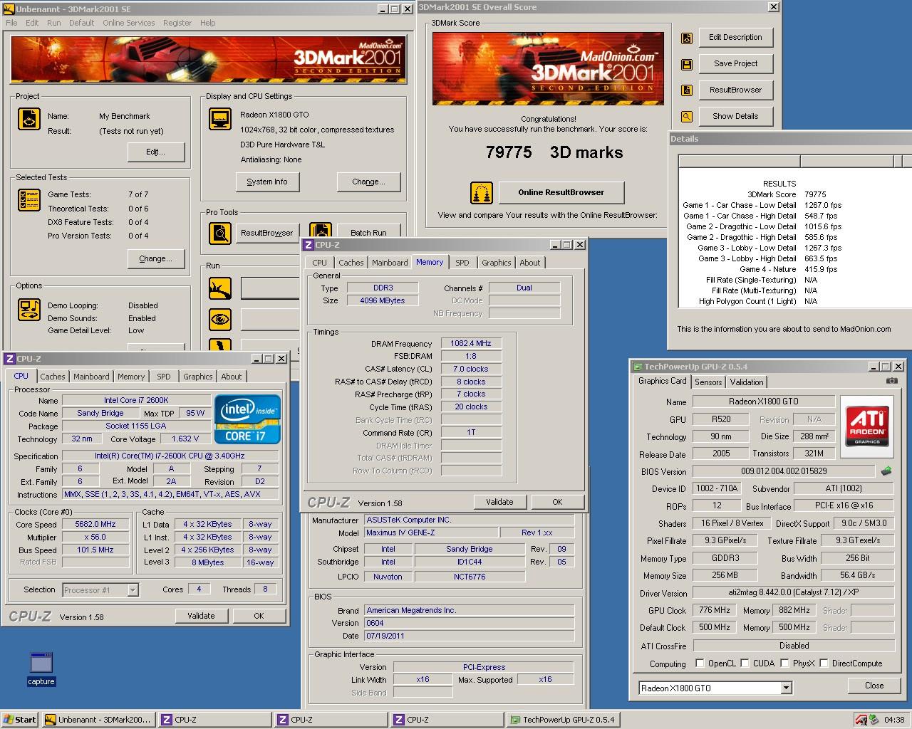Click Change button under Selected Tests
Image resolution: width=912 pixels, height=729 pixels.
tap(156, 259)
